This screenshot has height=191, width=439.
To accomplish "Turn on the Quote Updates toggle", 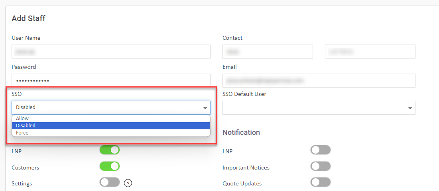I will tap(320, 182).
